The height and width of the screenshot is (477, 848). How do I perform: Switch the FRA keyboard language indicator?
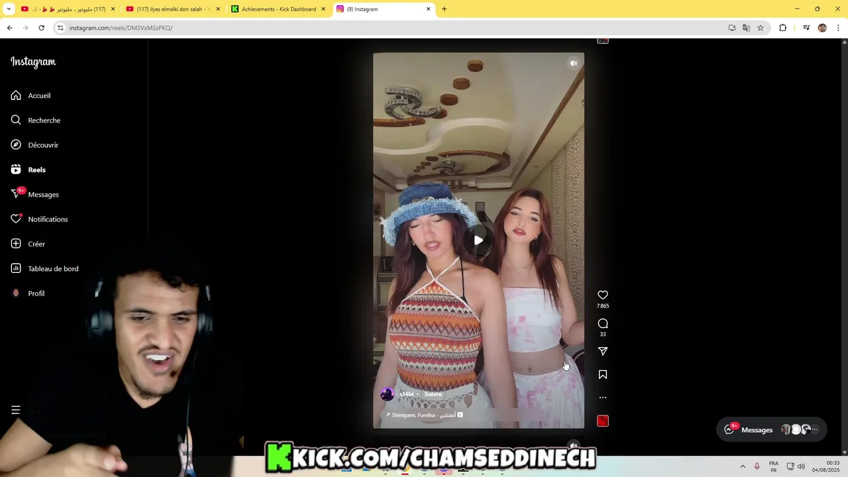pos(773,466)
